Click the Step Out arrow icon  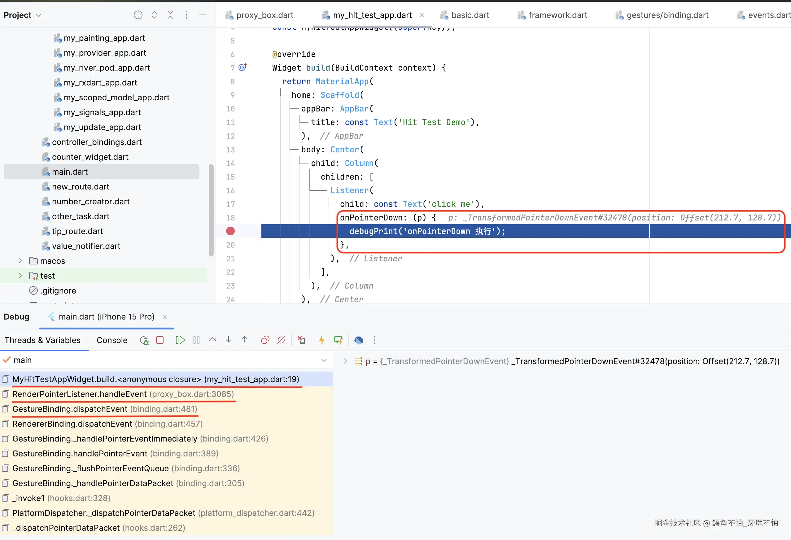click(244, 340)
